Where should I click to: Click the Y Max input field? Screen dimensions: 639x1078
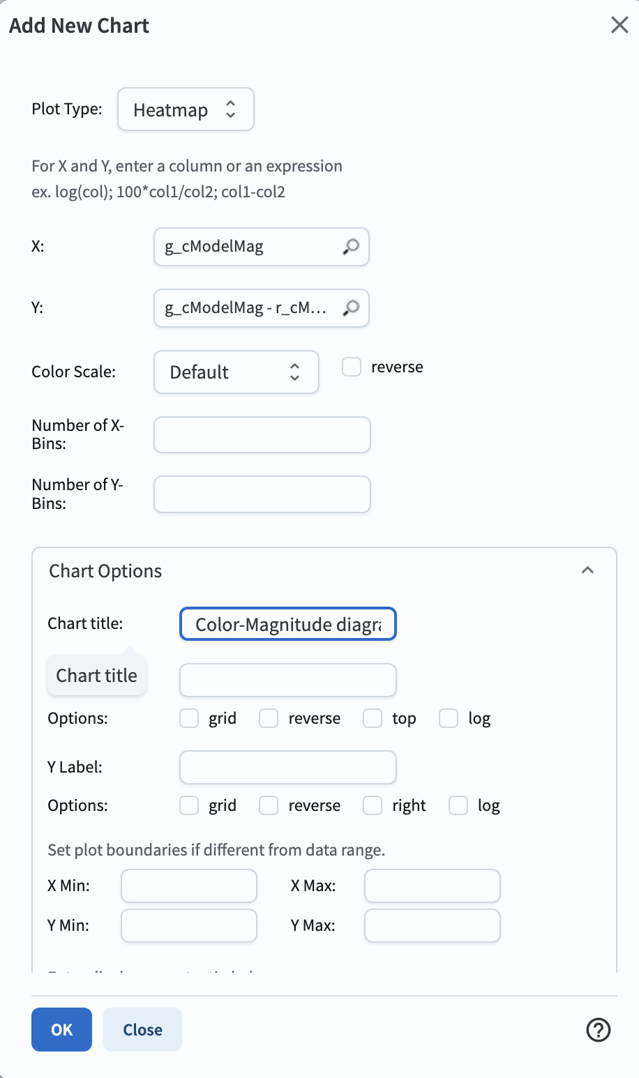pyautogui.click(x=432, y=925)
